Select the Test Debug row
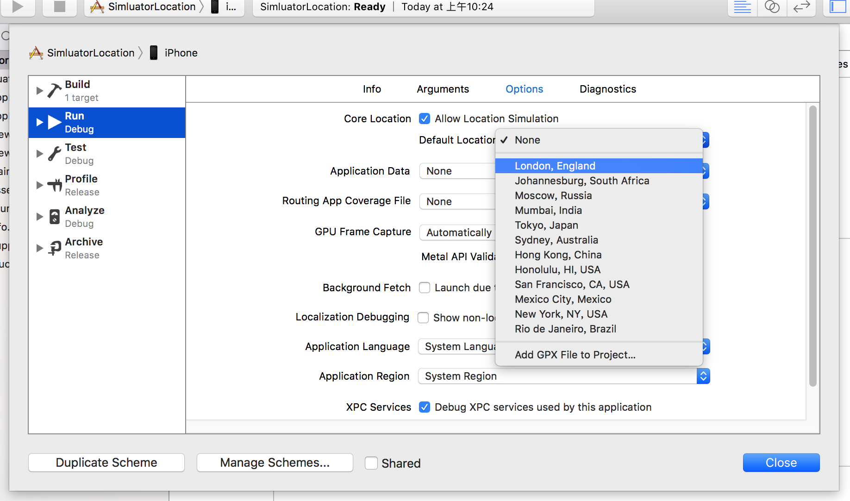Image resolution: width=850 pixels, height=501 pixels. [x=107, y=154]
